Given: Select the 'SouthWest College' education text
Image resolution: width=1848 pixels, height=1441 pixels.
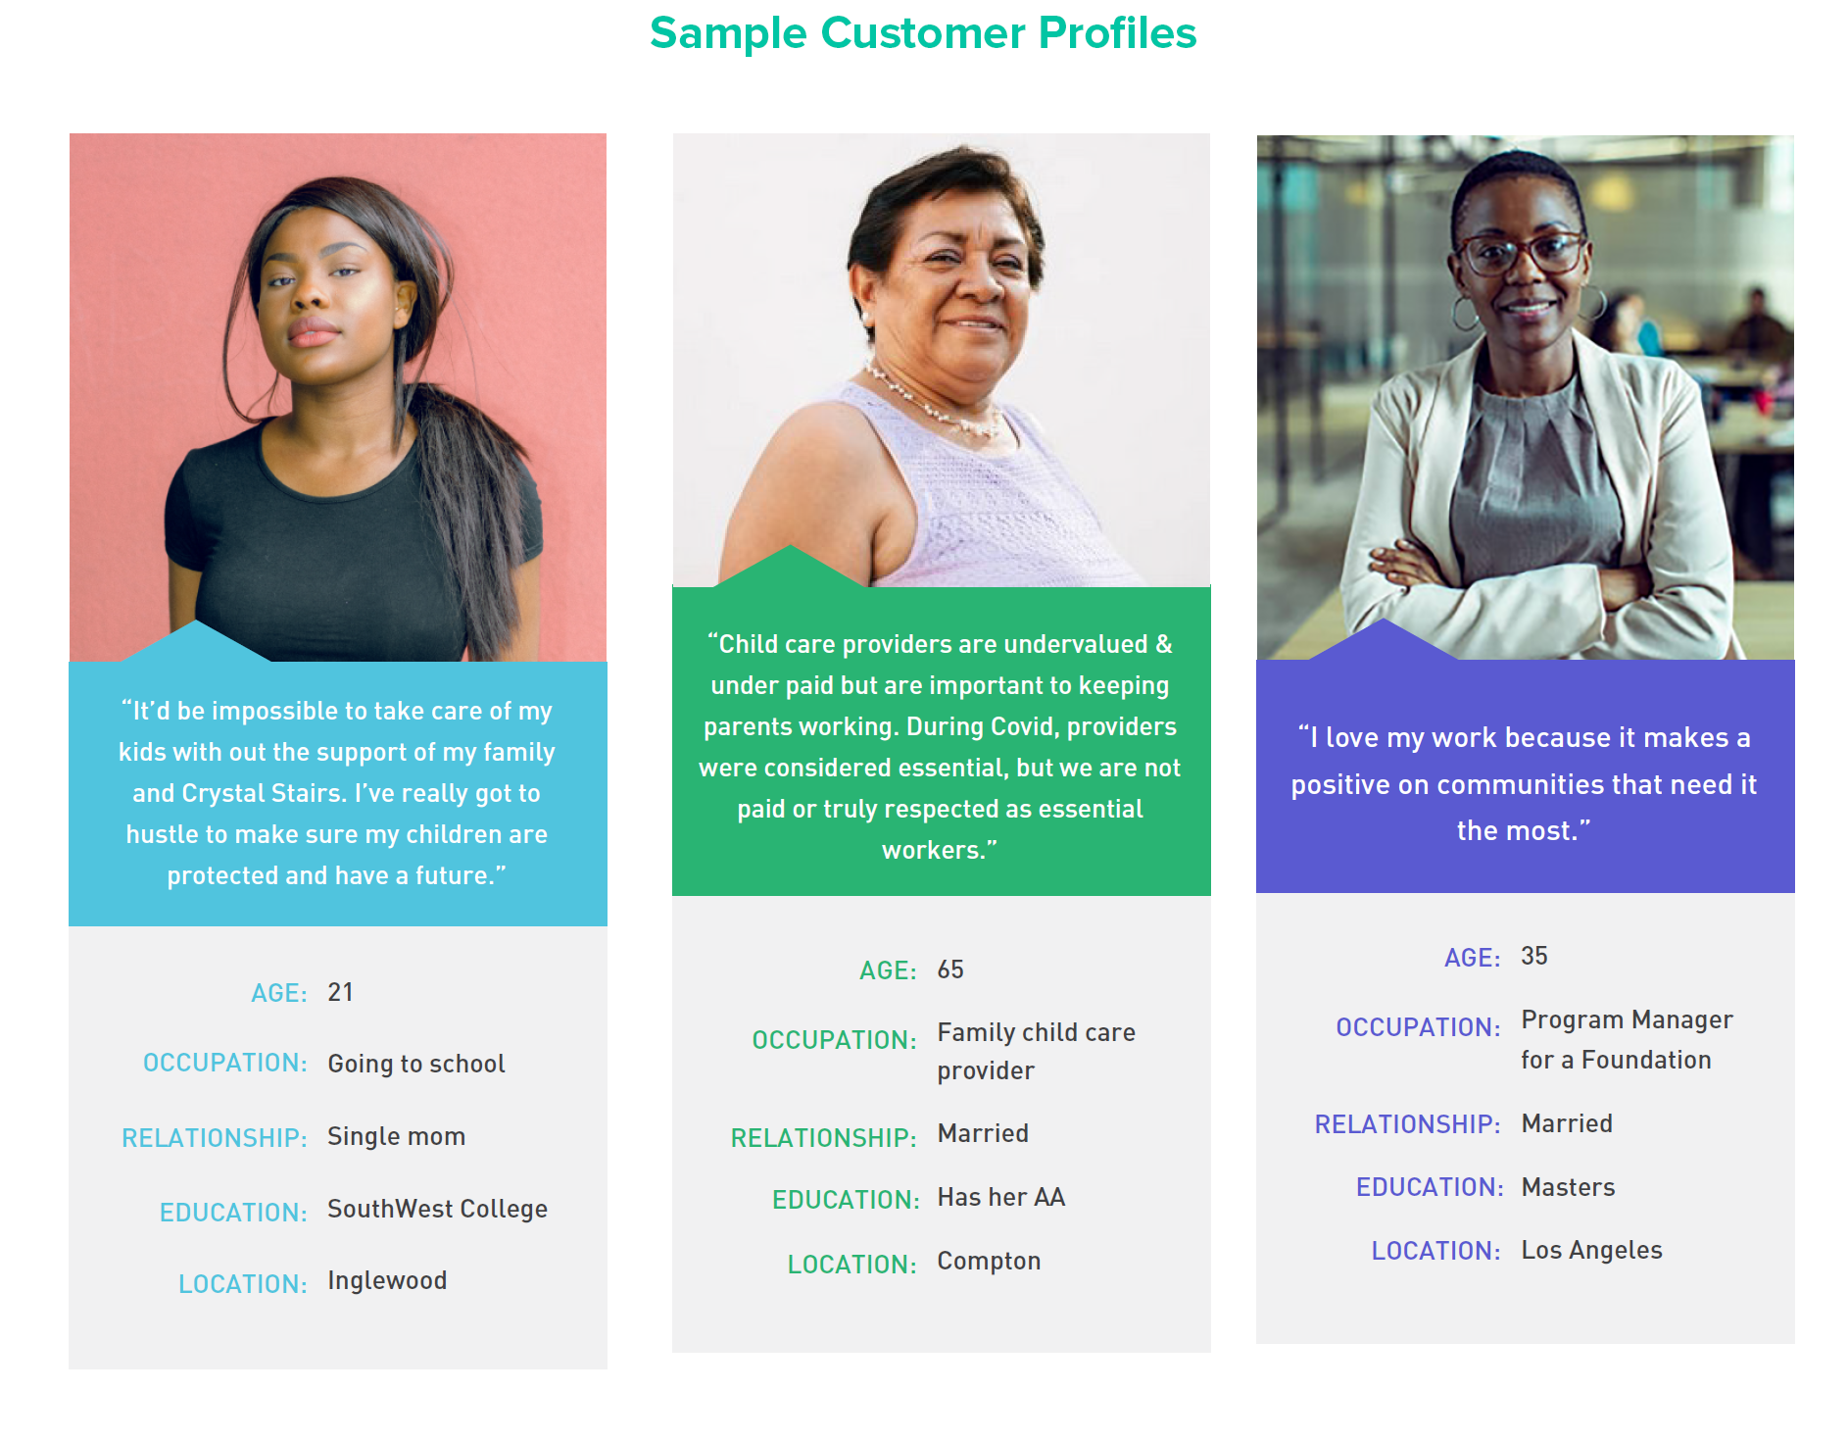Looking at the screenshot, I should pyautogui.click(x=437, y=1209).
